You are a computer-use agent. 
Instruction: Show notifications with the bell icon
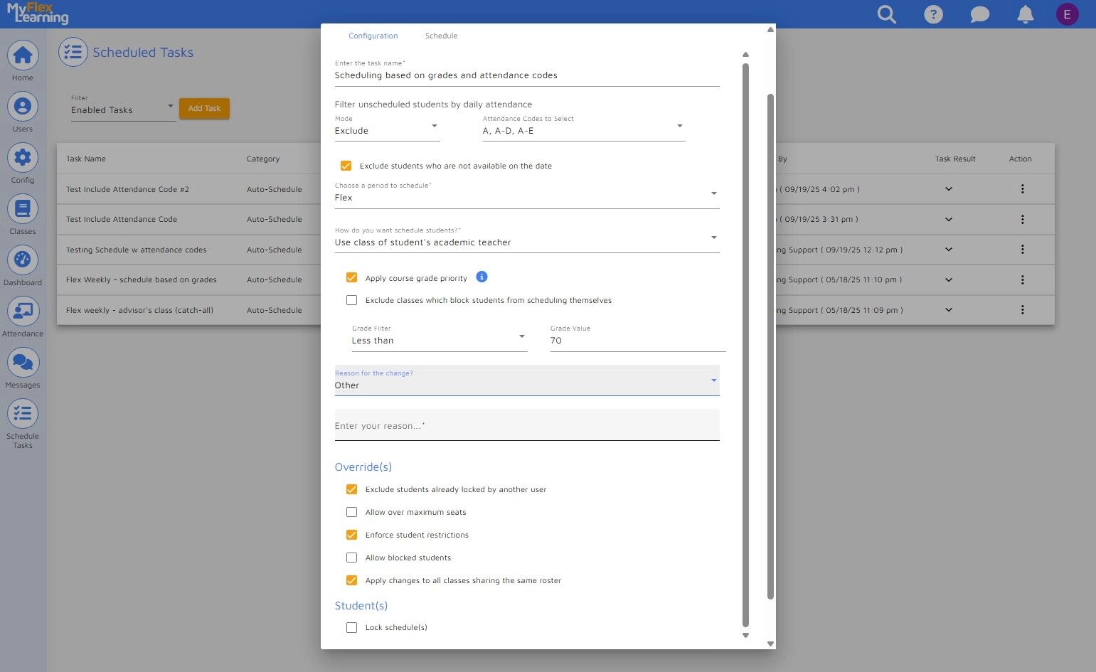(x=1026, y=14)
